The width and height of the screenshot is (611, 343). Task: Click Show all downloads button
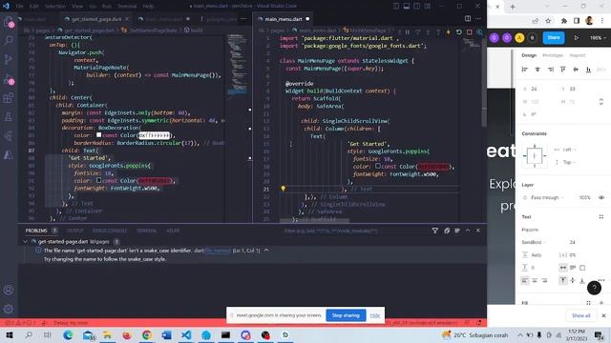pyautogui.click(x=580, y=315)
